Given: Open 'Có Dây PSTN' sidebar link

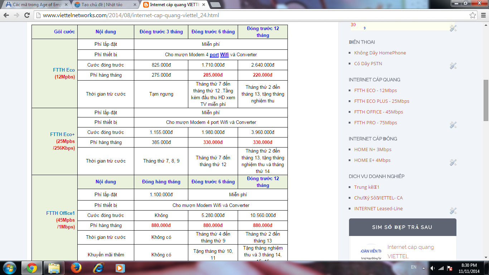Looking at the screenshot, I should tap(368, 63).
